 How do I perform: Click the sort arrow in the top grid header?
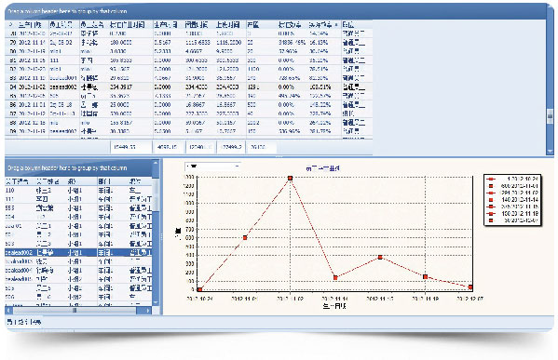click(x=336, y=25)
